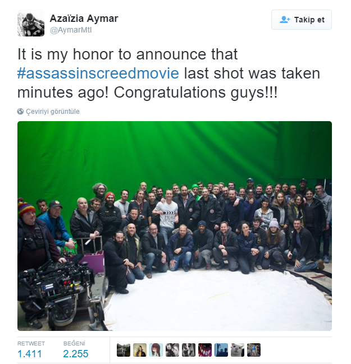Open the fourth liker avatar, black and white
Viewport: 351px width, 364px height.
[172, 350]
